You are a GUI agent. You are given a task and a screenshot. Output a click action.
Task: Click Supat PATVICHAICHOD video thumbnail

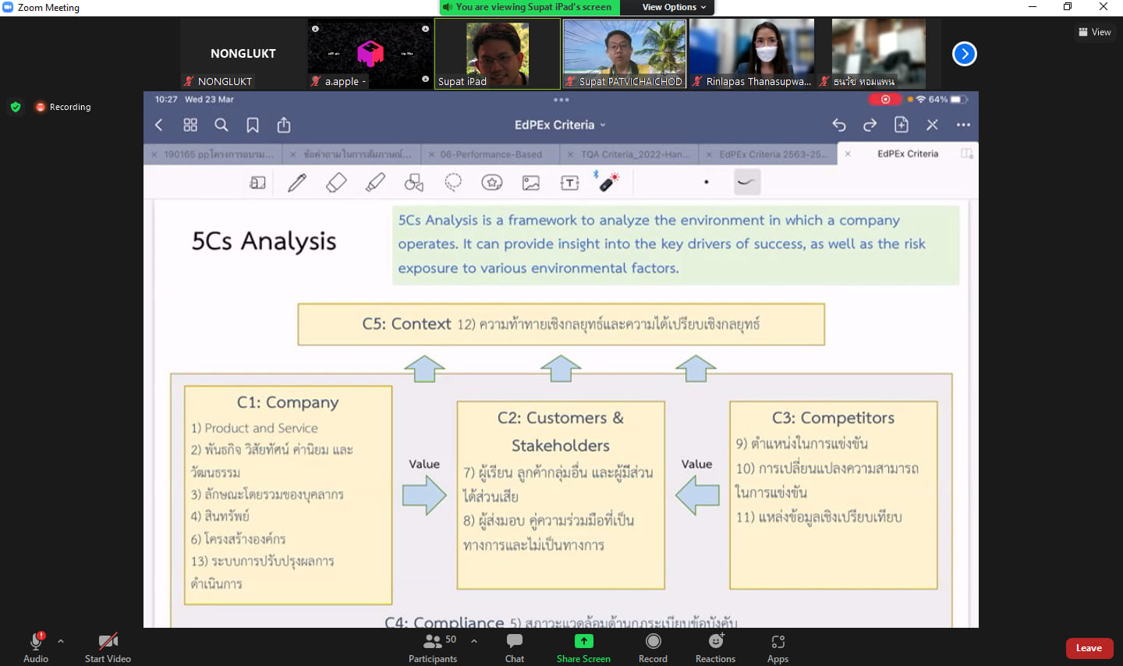click(x=625, y=54)
